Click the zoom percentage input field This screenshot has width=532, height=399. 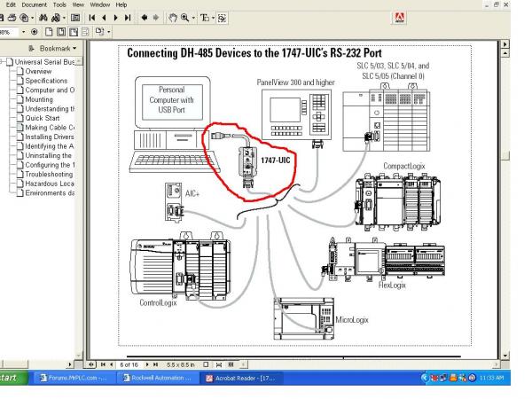click(9, 32)
